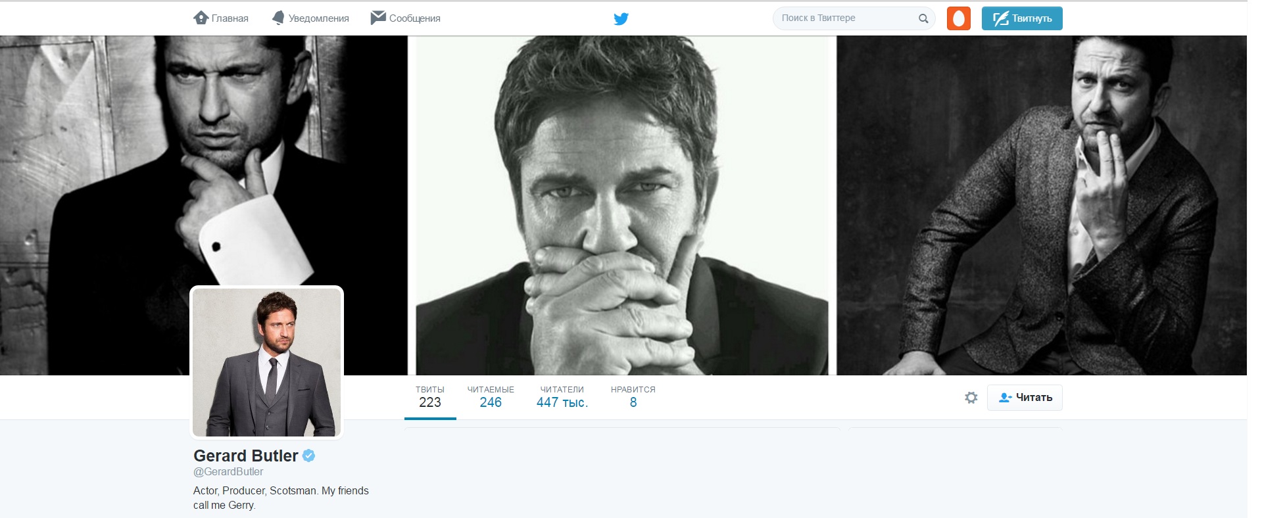Open Сообщения via the envelope icon
The height and width of the screenshot is (518, 1262).
(377, 18)
